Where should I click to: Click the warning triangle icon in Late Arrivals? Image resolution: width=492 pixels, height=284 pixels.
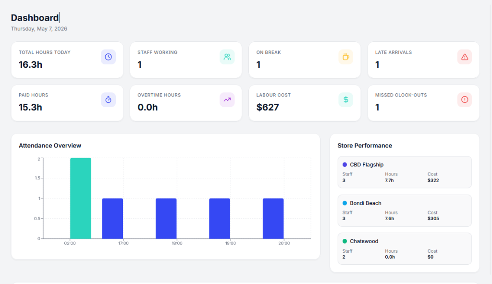coord(465,57)
